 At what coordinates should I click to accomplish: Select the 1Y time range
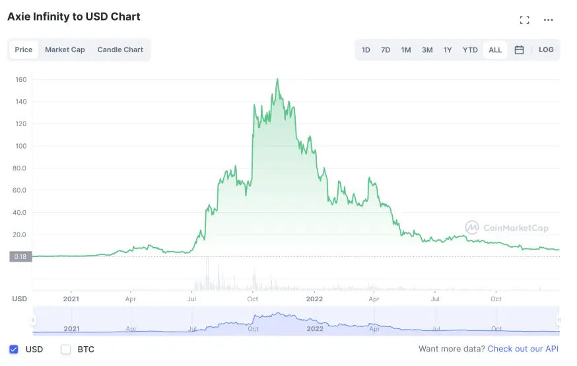click(448, 50)
